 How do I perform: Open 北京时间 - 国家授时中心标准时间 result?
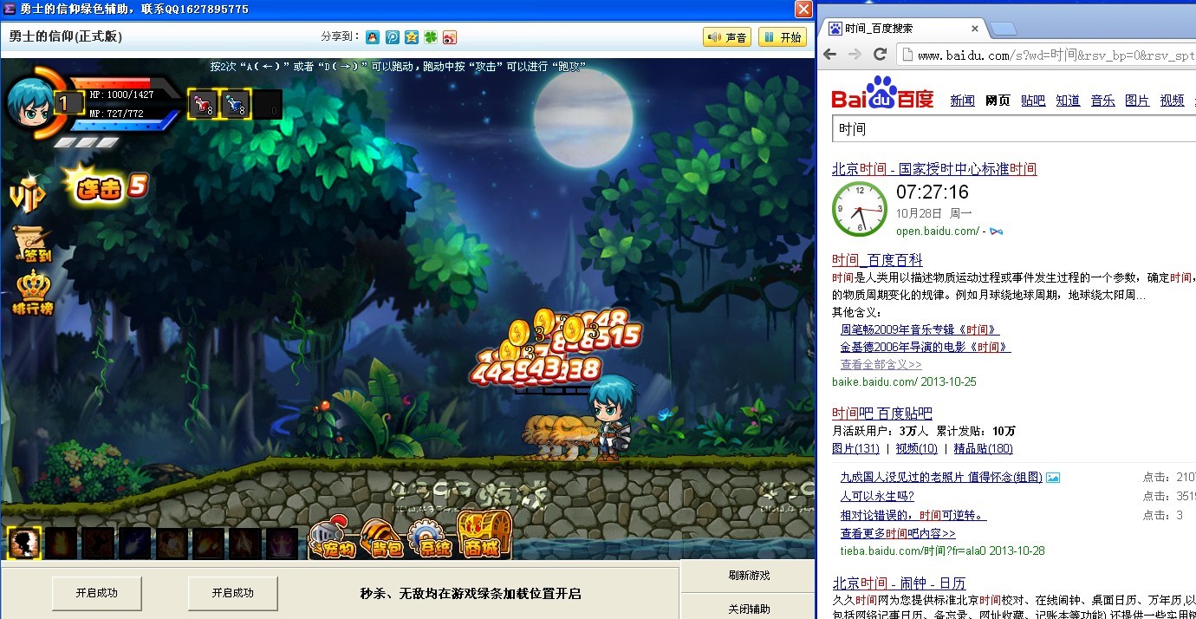tap(934, 169)
